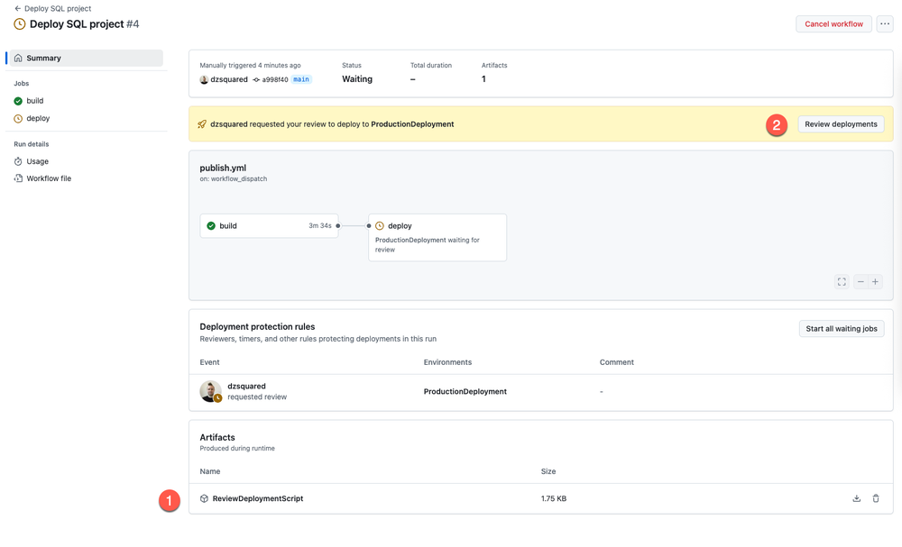The width and height of the screenshot is (902, 547).
Task: Open the ReviewDeploymentScript artifact link
Action: [x=258, y=498]
